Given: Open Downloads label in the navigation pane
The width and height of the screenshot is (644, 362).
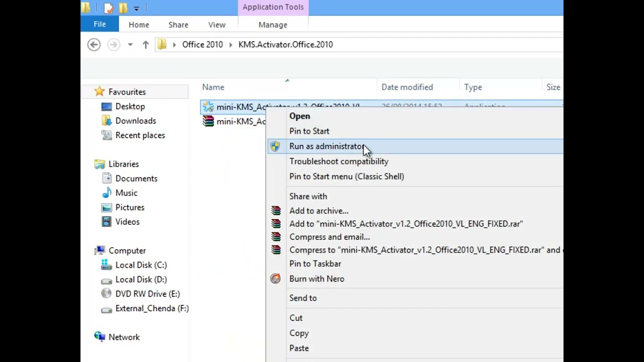Looking at the screenshot, I should click(x=136, y=121).
